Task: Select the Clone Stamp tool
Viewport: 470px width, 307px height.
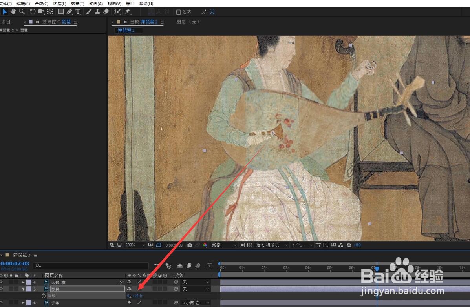Action: [97, 12]
